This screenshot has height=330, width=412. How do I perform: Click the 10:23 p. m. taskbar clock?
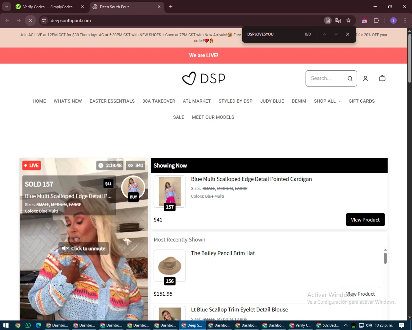point(384,325)
